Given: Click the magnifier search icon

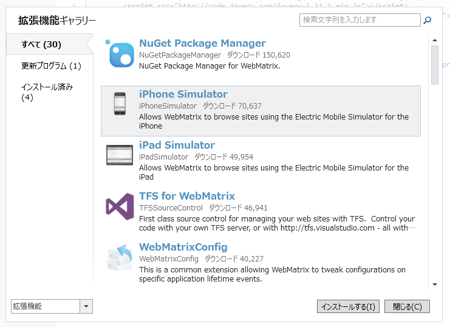Looking at the screenshot, I should point(428,21).
